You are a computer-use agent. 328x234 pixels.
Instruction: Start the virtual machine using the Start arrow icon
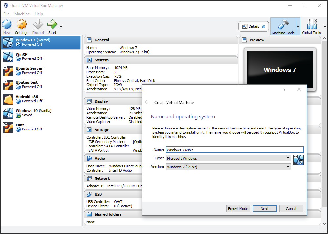tap(52, 25)
